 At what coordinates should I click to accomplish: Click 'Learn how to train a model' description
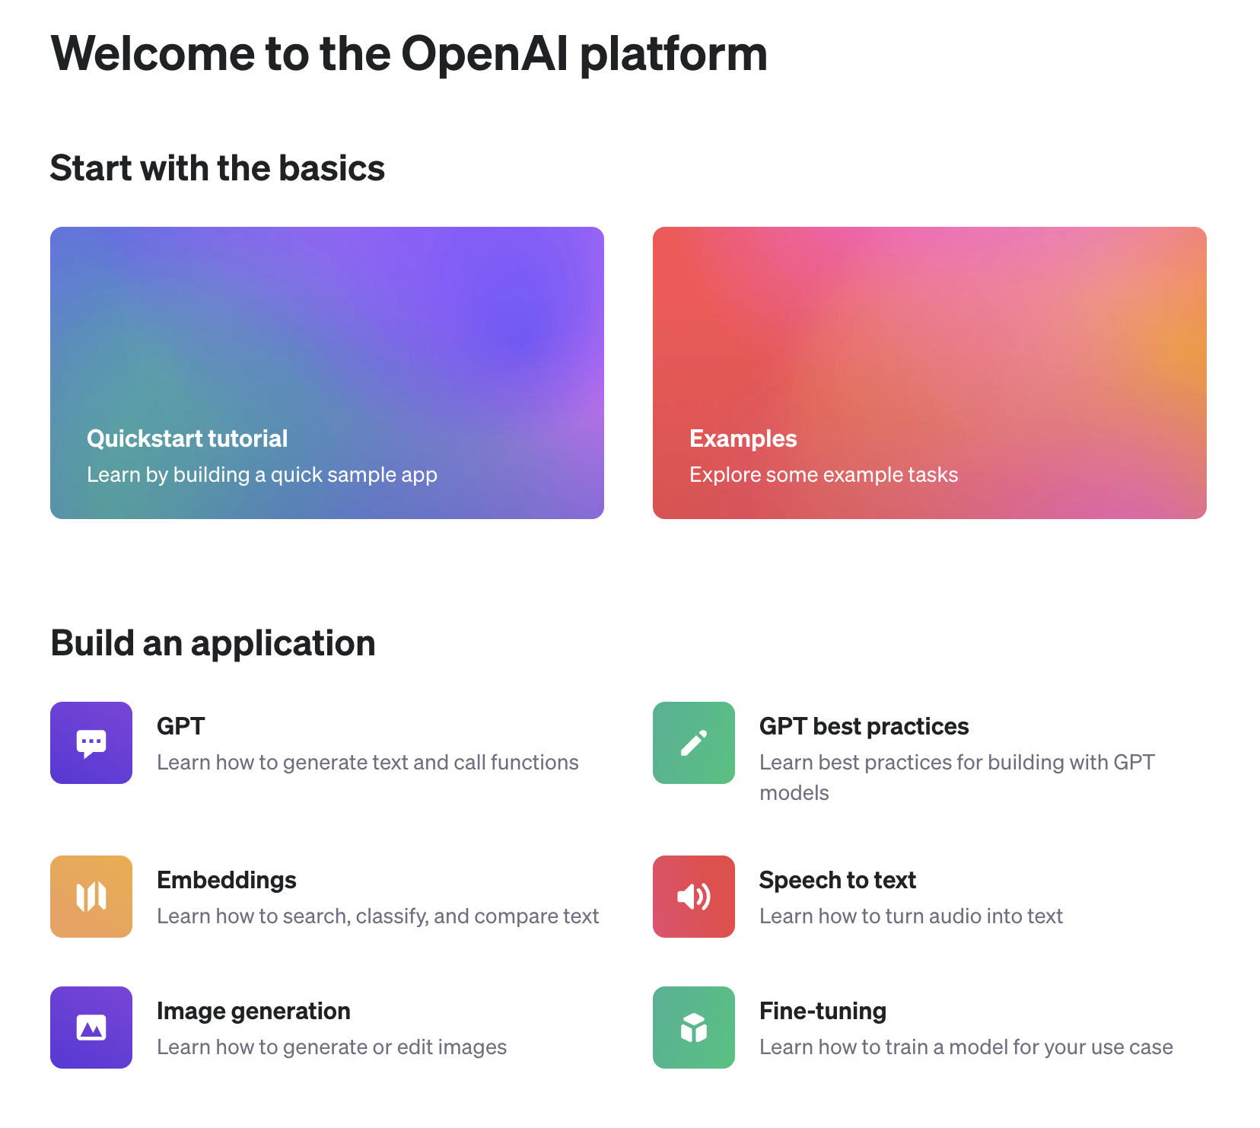coord(966,1047)
